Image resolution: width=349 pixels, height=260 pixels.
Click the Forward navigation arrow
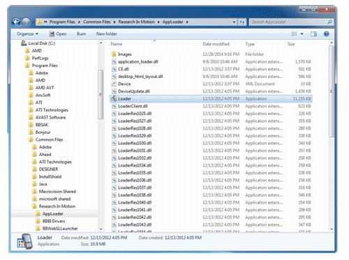click(x=26, y=22)
